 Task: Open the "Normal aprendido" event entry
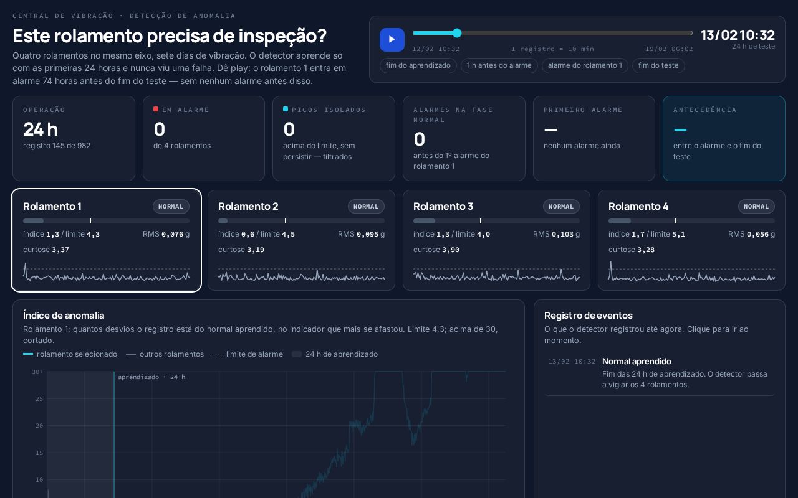click(660, 373)
